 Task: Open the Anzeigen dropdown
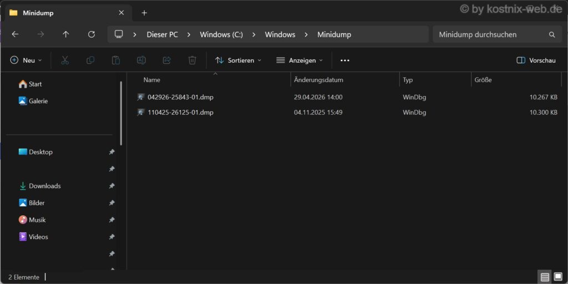click(x=299, y=60)
